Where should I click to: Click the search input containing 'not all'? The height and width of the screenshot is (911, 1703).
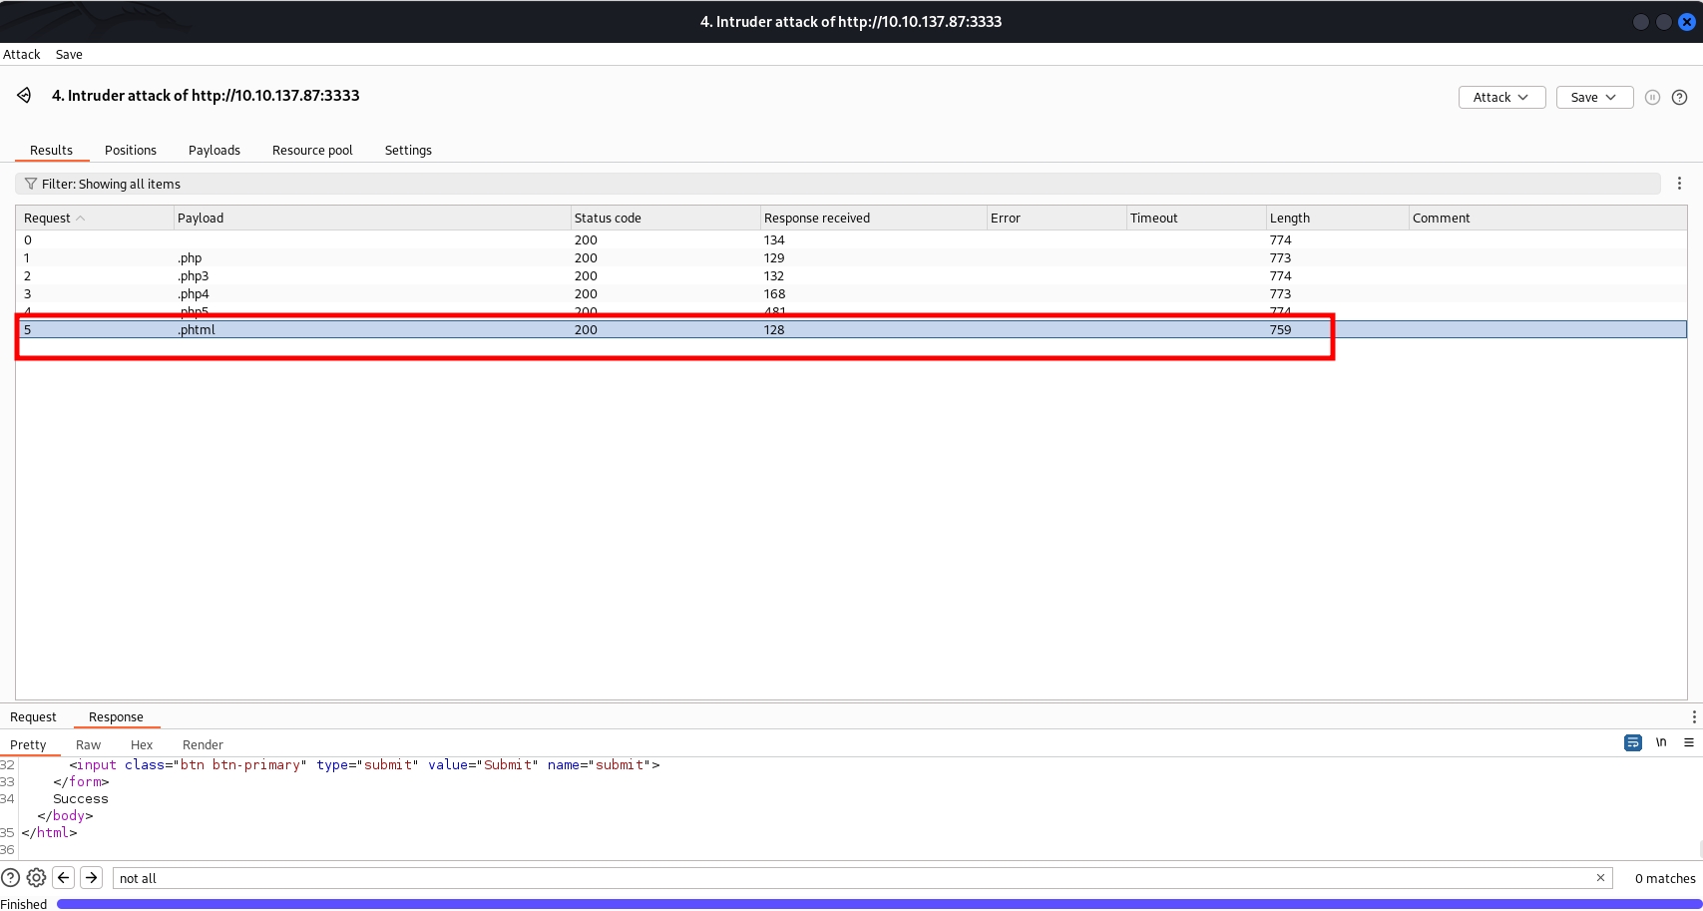(848, 879)
